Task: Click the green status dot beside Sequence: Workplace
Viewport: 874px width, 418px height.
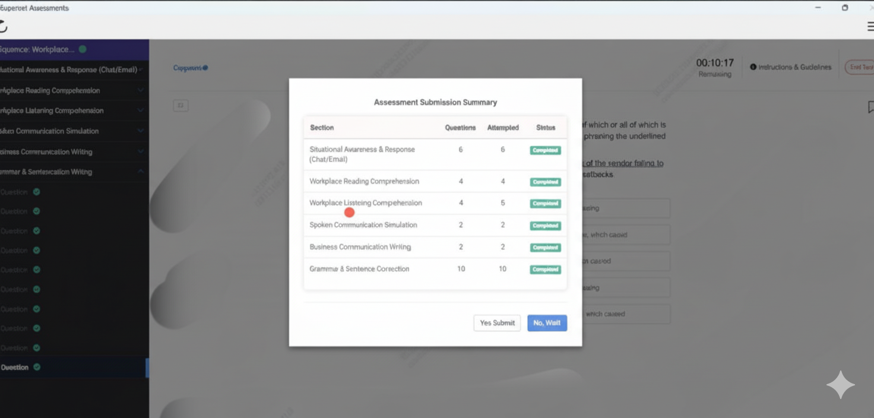Action: [83, 49]
